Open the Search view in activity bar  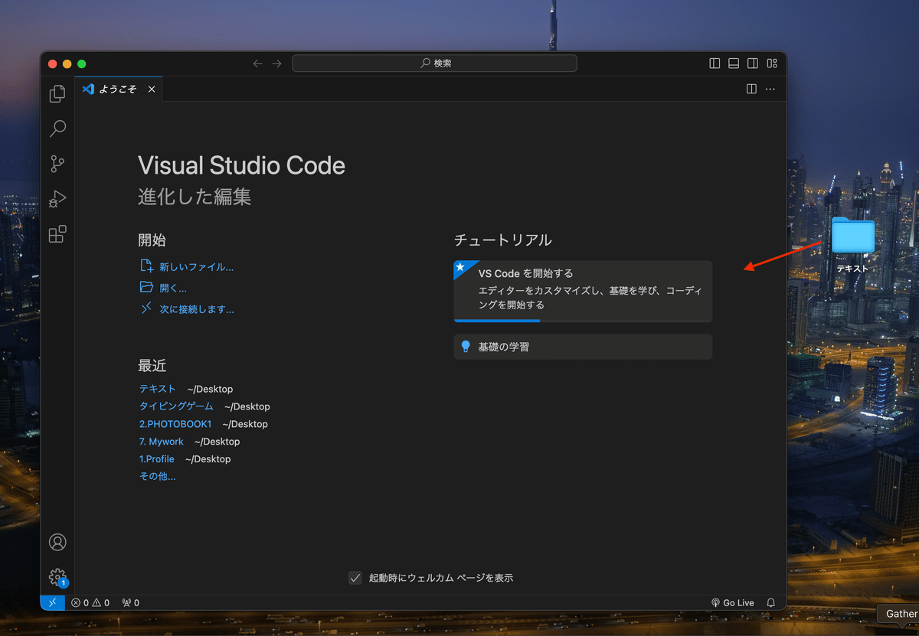[57, 129]
